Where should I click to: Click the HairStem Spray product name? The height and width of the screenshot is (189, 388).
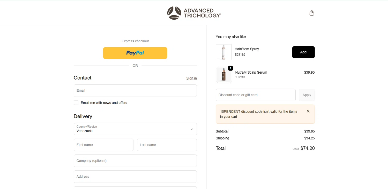pos(247,49)
